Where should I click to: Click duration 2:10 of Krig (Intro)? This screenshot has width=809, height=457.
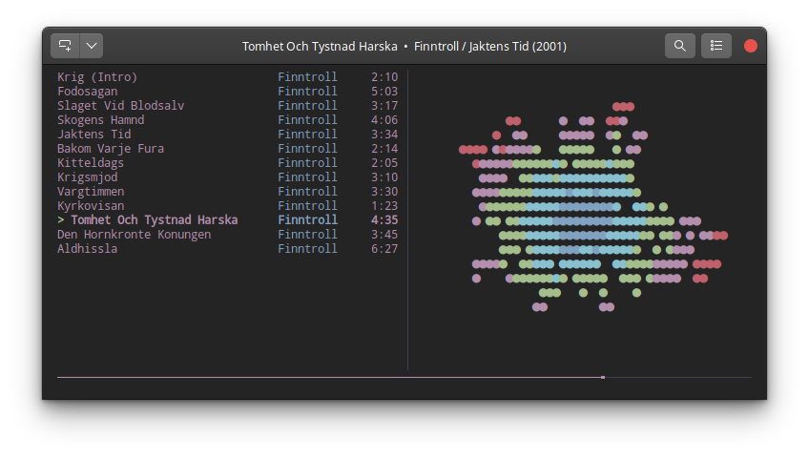(384, 77)
